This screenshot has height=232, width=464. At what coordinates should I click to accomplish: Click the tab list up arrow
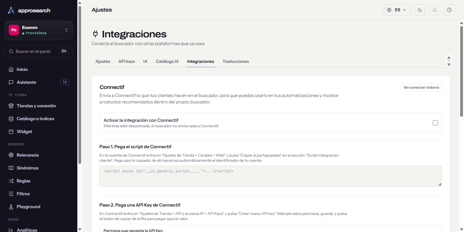449,58
